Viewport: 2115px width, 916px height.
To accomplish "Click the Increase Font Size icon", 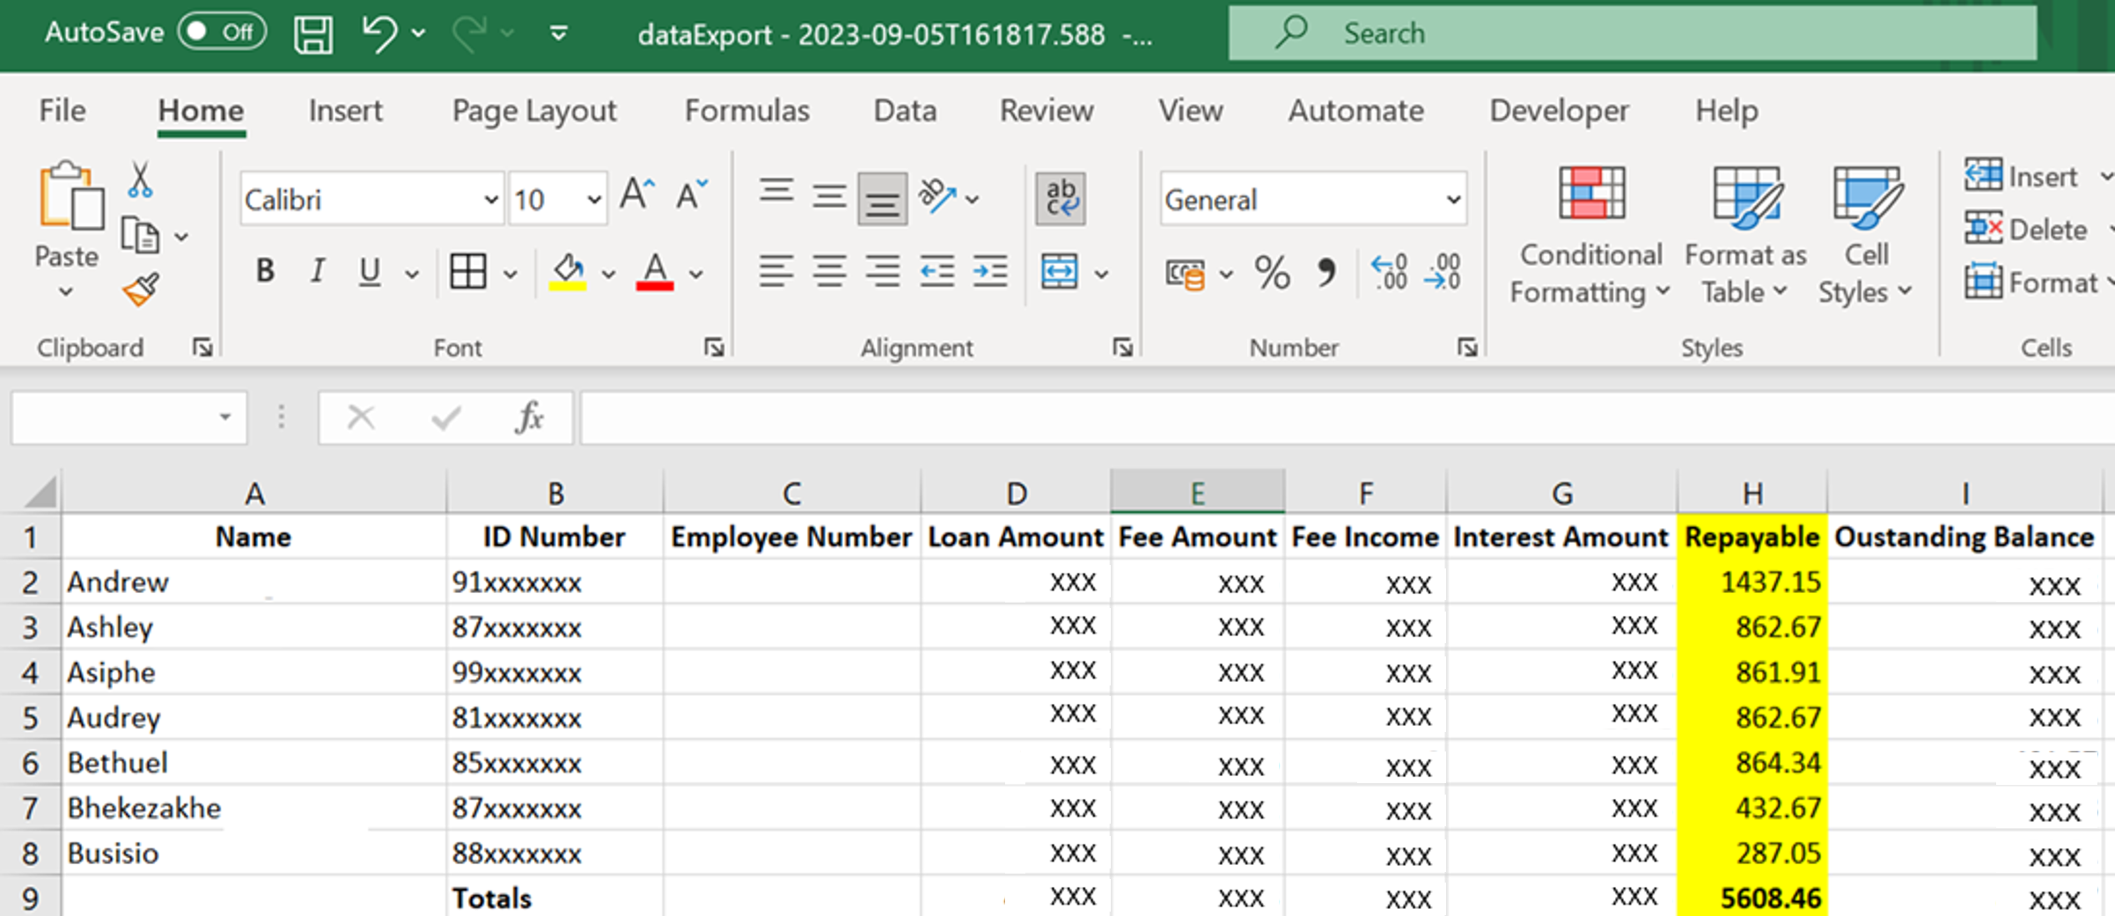I will tap(636, 195).
